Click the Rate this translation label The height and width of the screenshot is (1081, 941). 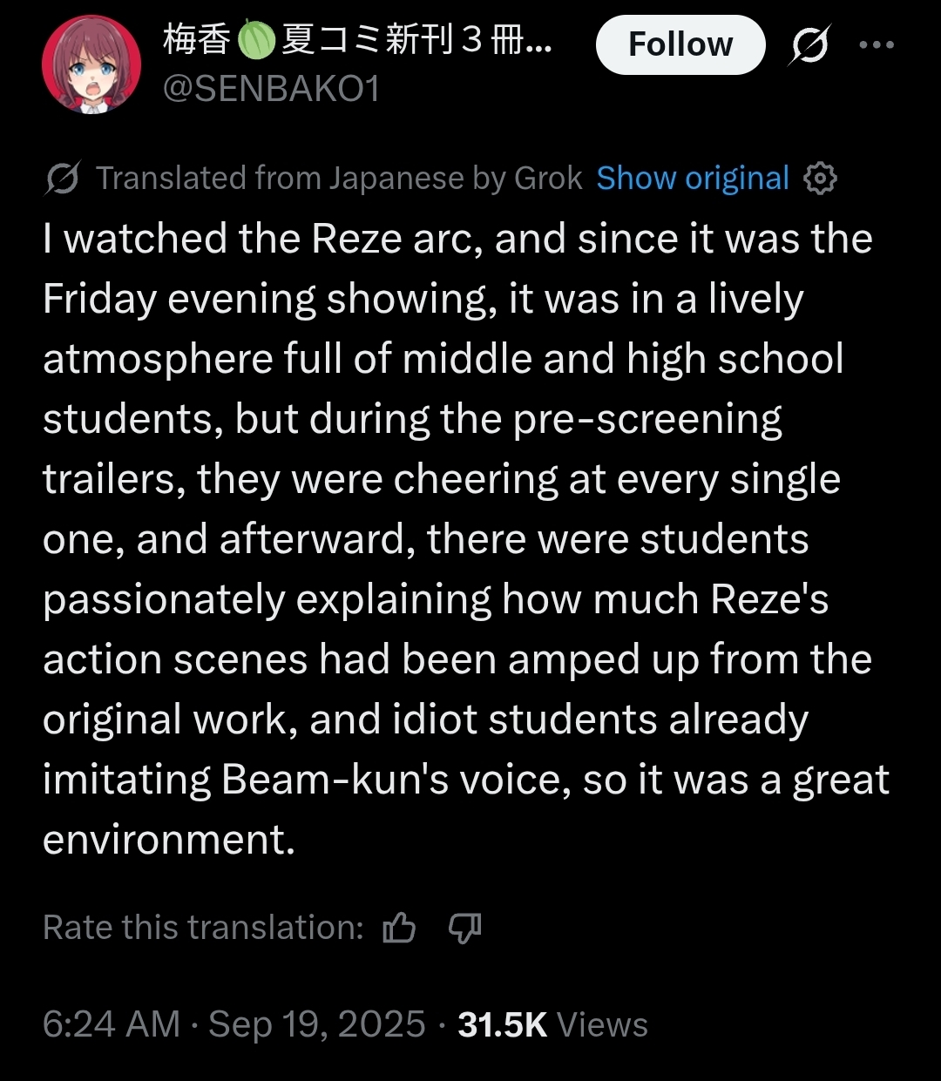203,928
